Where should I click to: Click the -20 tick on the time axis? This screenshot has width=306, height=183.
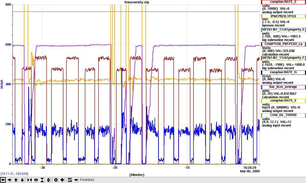(x=115, y=168)
